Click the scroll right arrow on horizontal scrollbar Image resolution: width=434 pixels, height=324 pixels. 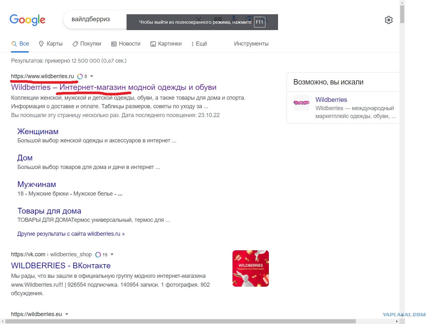pyautogui.click(x=397, y=321)
